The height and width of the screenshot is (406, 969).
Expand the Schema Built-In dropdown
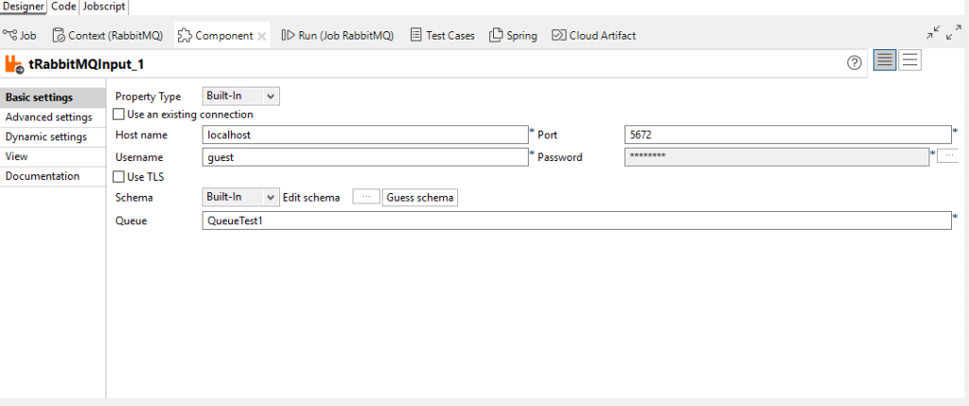[241, 197]
